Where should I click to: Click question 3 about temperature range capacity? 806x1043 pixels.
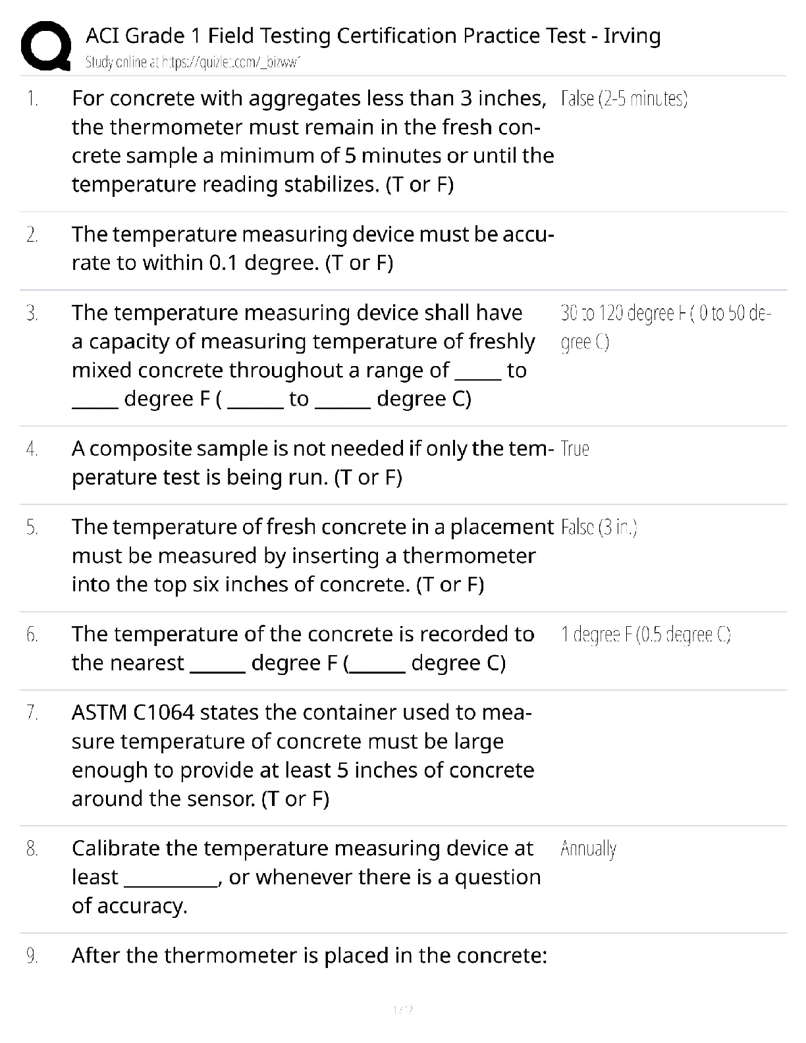(303, 356)
